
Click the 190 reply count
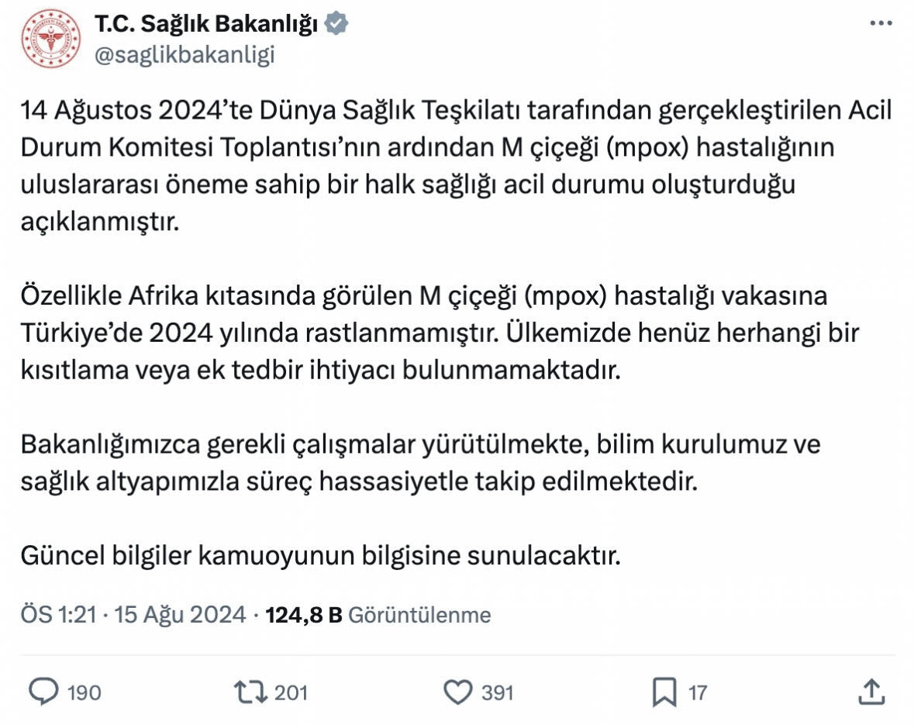tap(84, 692)
